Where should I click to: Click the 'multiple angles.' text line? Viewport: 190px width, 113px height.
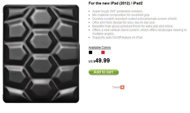pos(103,34)
